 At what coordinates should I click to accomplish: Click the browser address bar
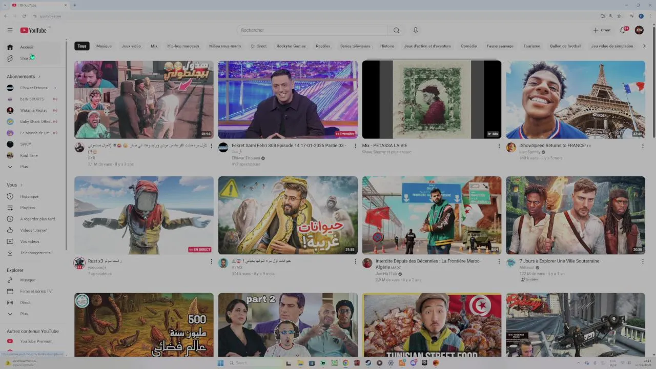coord(318,16)
